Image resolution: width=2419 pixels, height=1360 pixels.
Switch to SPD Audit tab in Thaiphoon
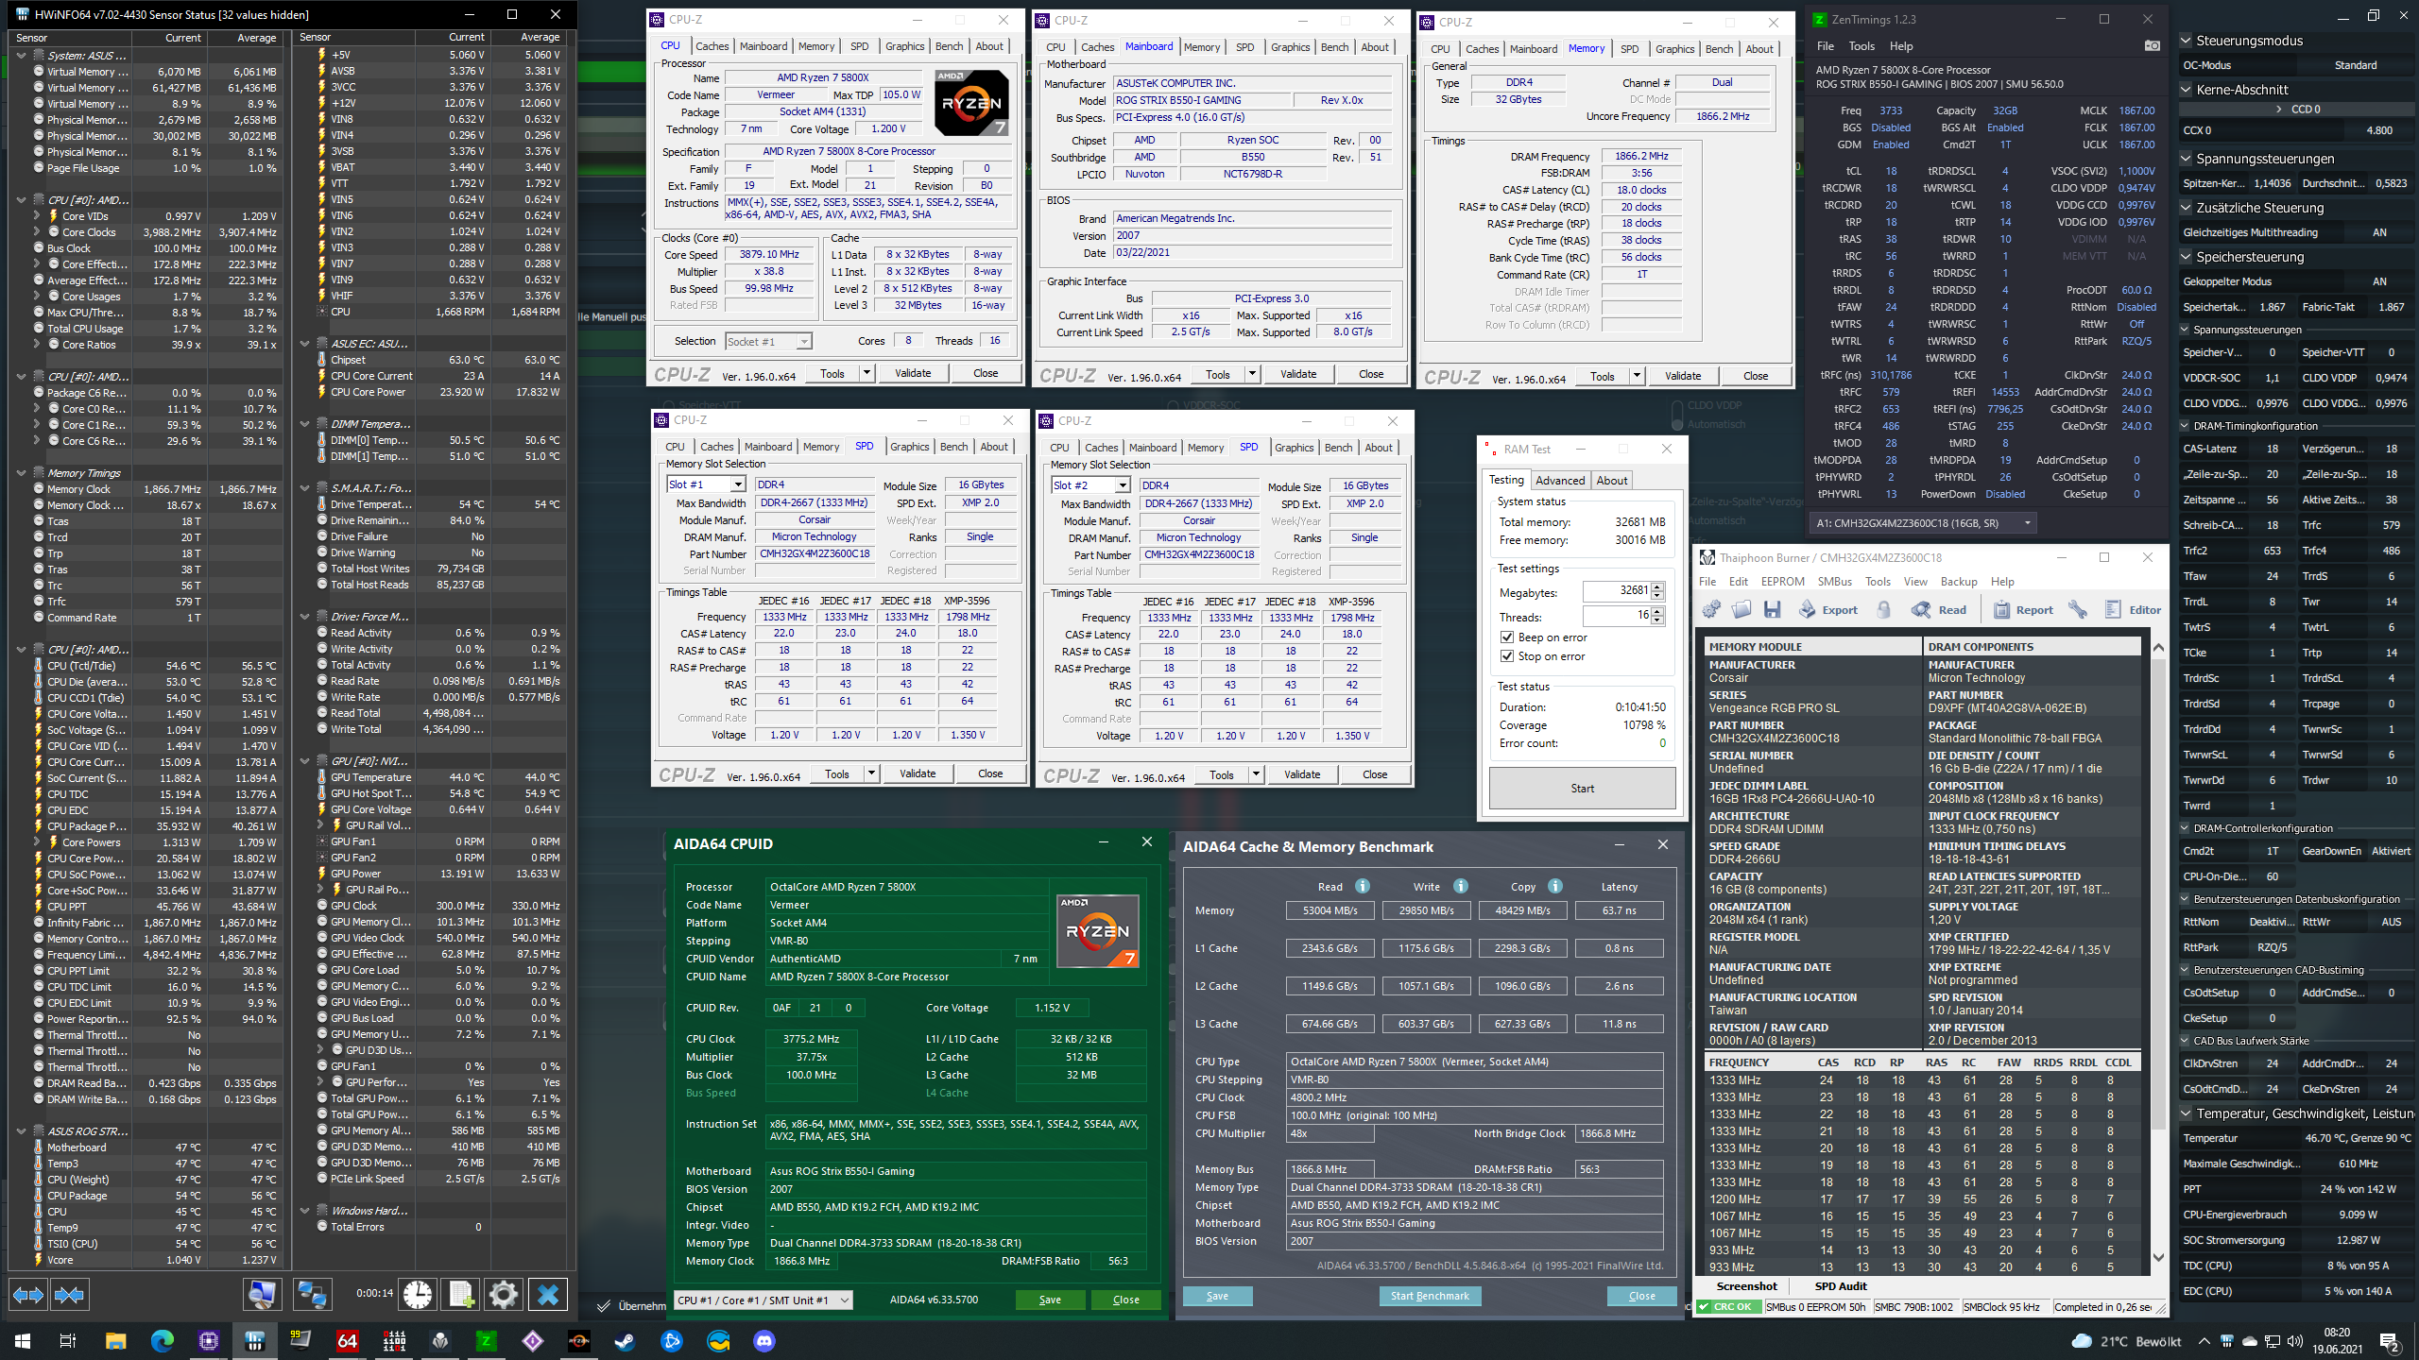(x=1840, y=1286)
